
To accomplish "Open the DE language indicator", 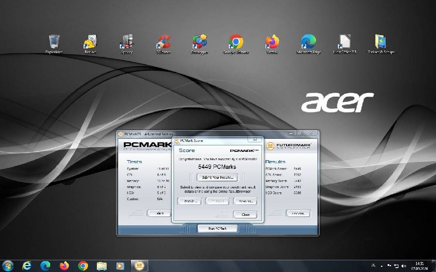I will pos(374,265).
